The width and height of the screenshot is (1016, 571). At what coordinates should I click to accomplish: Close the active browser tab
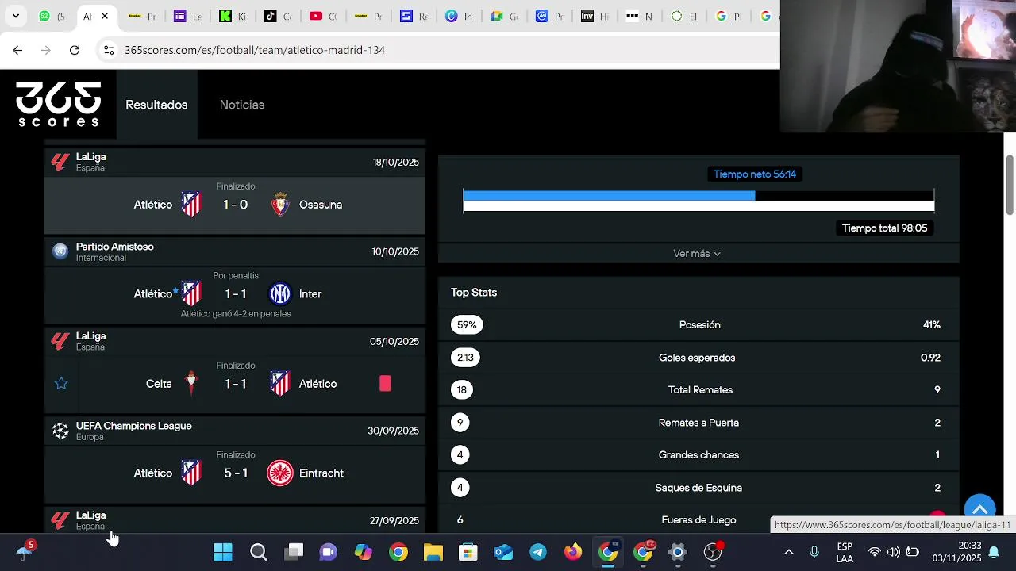104,16
